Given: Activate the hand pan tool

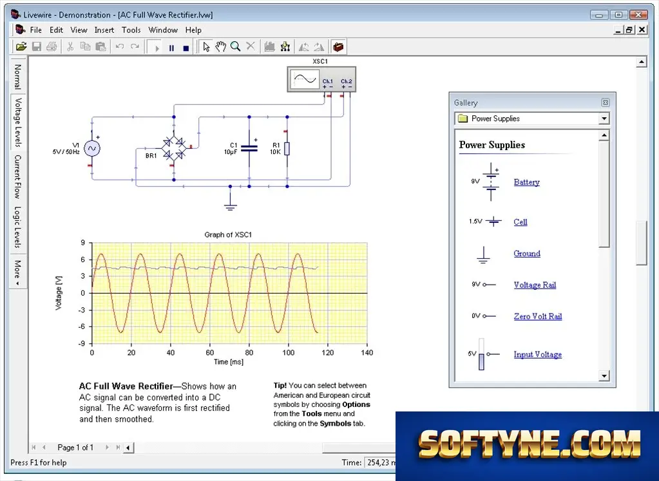Looking at the screenshot, I should point(221,46).
